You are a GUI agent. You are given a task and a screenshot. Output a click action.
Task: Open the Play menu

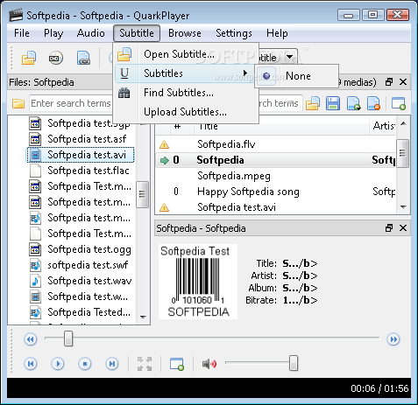[x=53, y=33]
